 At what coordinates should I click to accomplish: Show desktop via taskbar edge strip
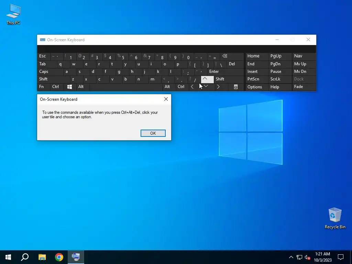pos(351,257)
